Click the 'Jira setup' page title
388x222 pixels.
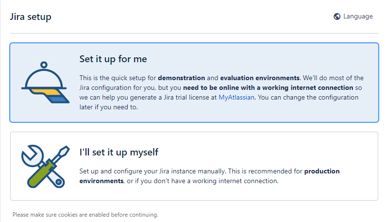click(31, 17)
